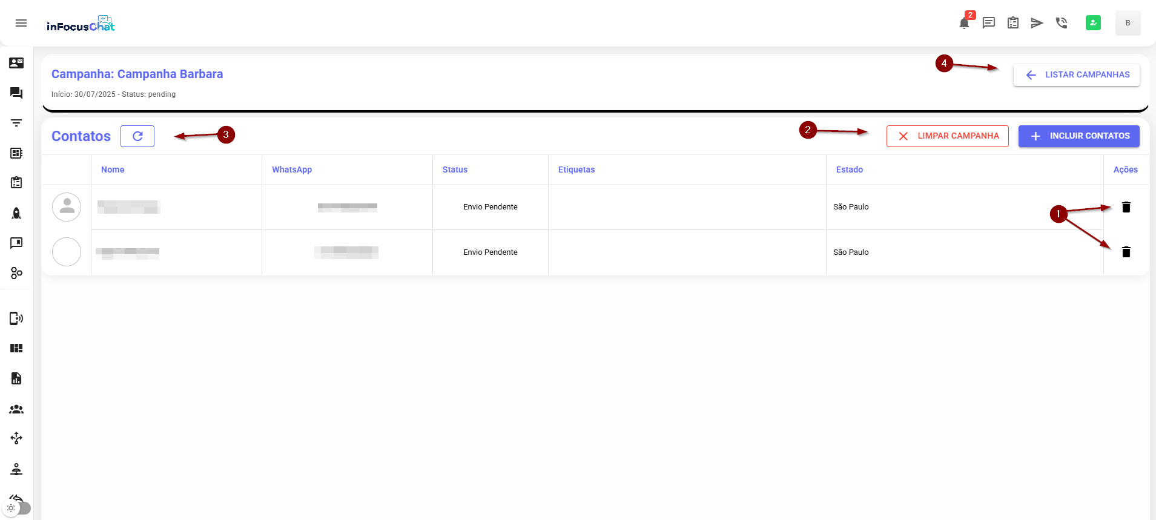
Task: Click the paper plane send icon
Action: point(1037,23)
